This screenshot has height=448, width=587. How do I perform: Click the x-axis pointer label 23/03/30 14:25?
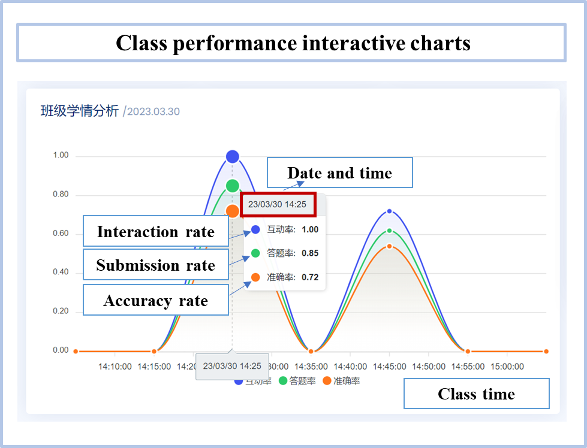232,366
